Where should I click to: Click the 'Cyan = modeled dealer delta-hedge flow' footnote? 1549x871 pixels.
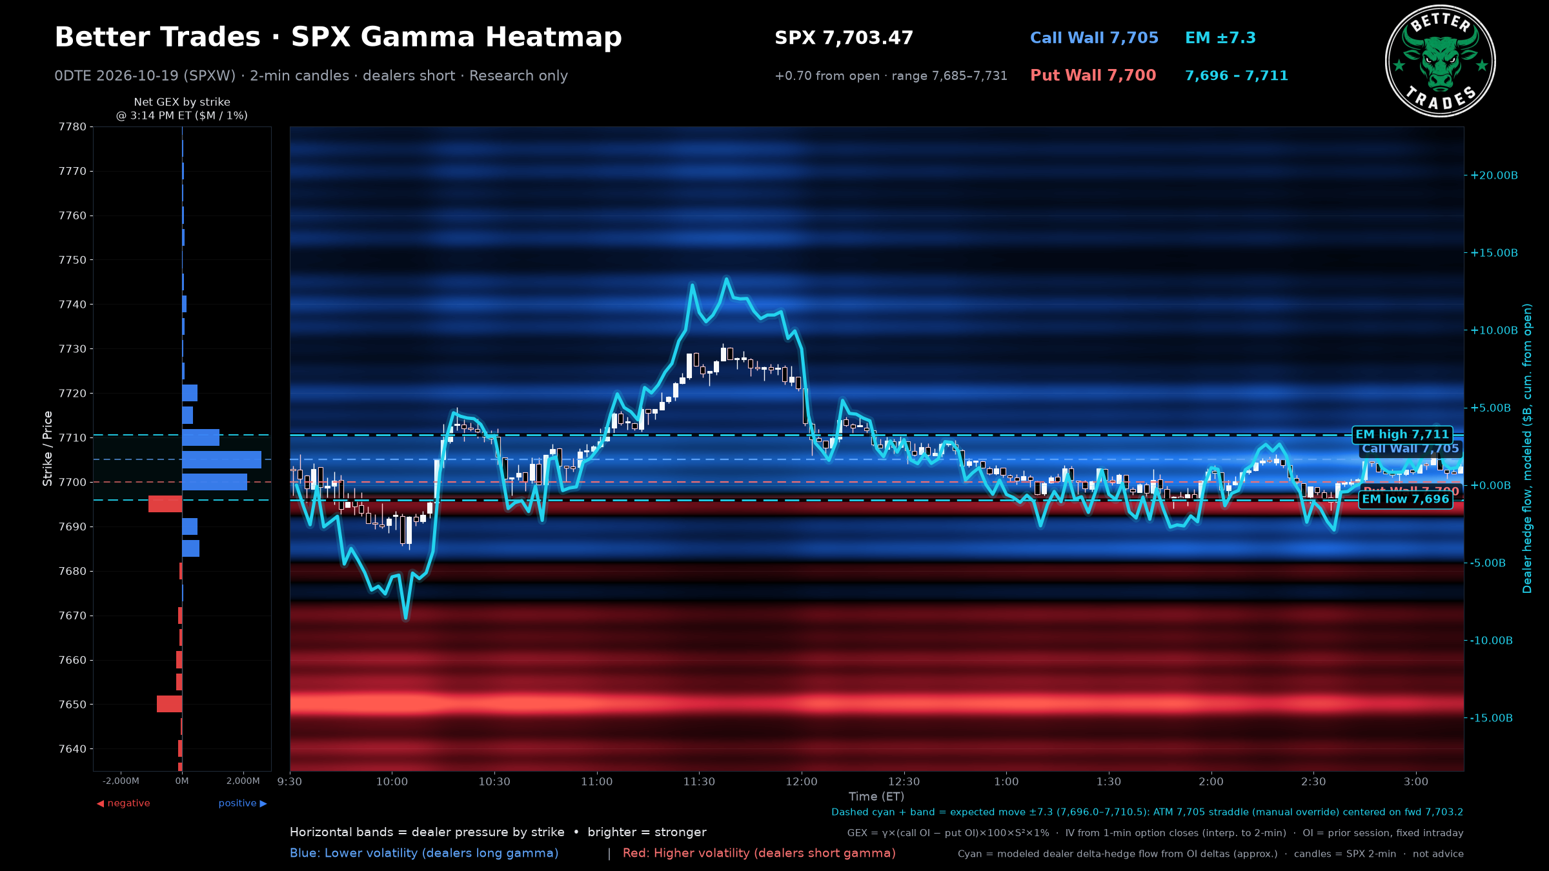(1211, 854)
